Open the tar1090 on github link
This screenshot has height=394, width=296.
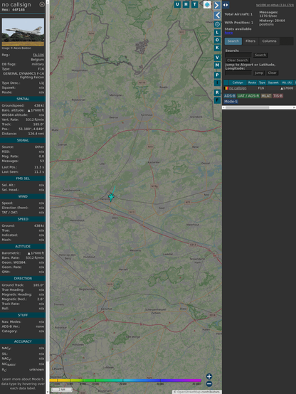[x=275, y=5]
